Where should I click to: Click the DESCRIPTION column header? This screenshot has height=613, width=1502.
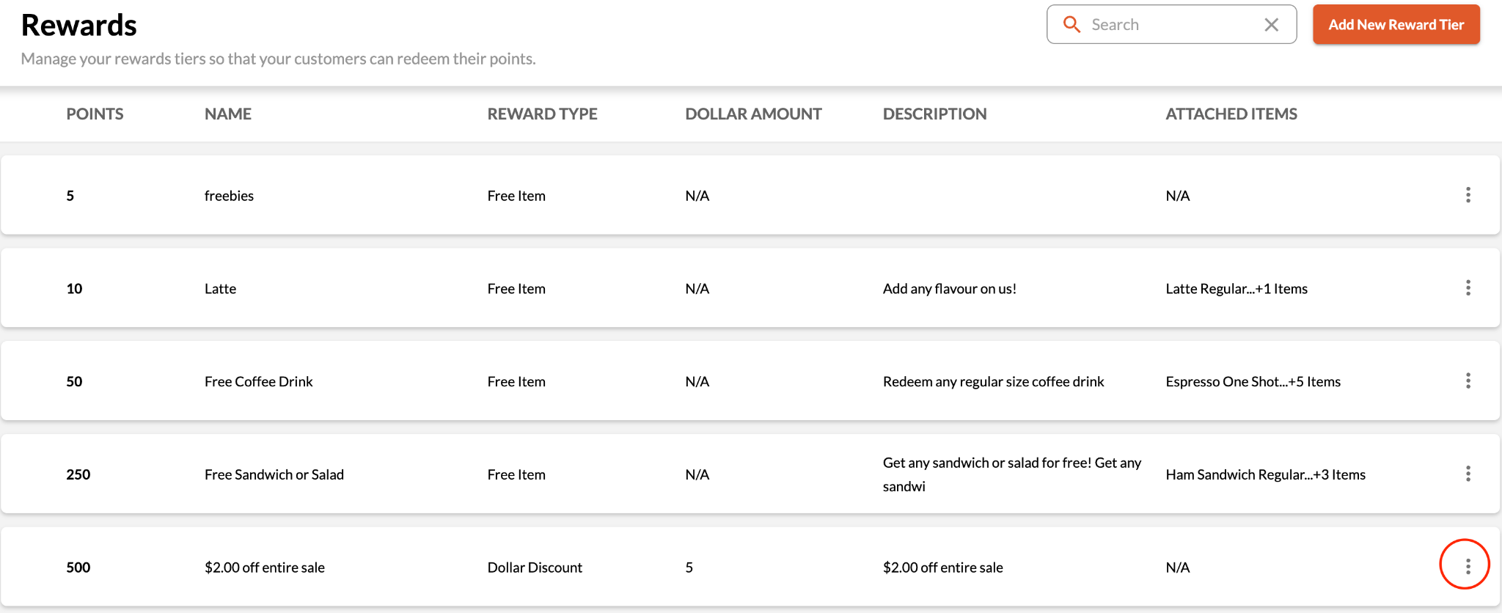click(x=934, y=114)
